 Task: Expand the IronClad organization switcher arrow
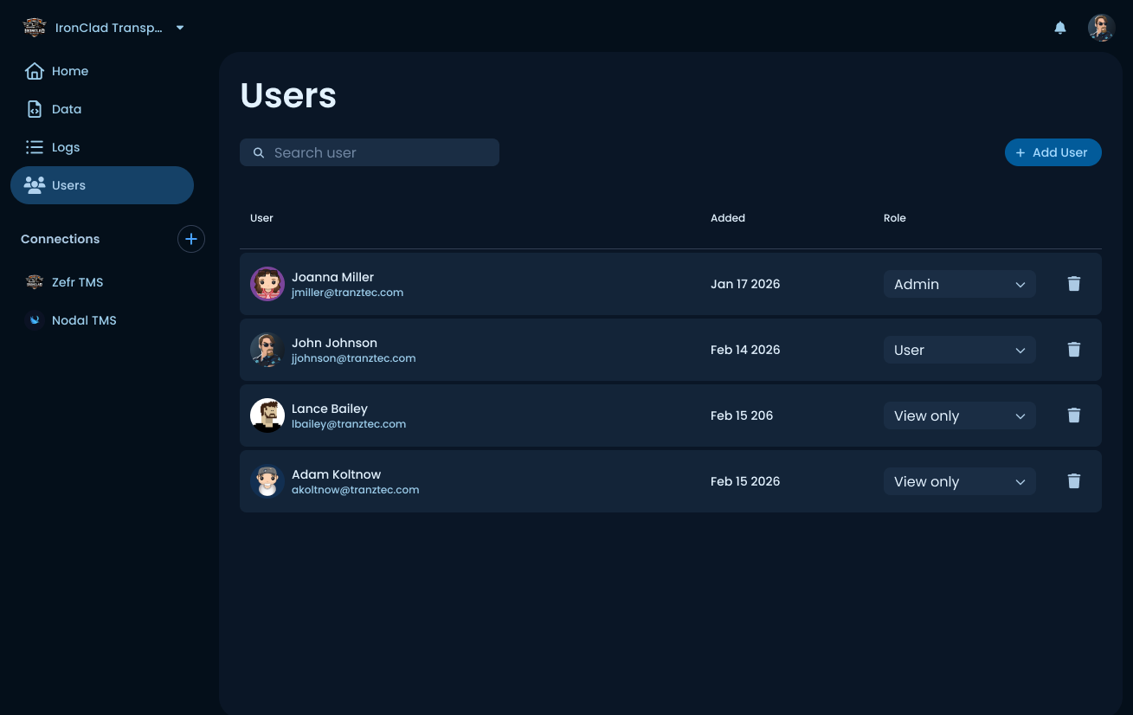click(x=180, y=28)
